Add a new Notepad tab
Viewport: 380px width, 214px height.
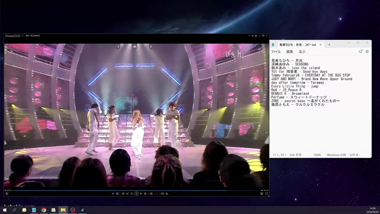point(329,45)
